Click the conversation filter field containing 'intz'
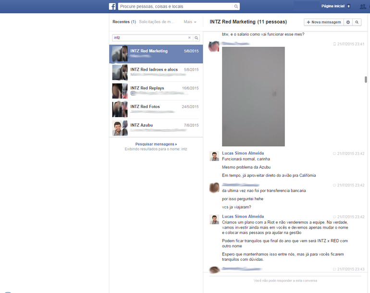This screenshot has height=293, width=370. point(150,38)
